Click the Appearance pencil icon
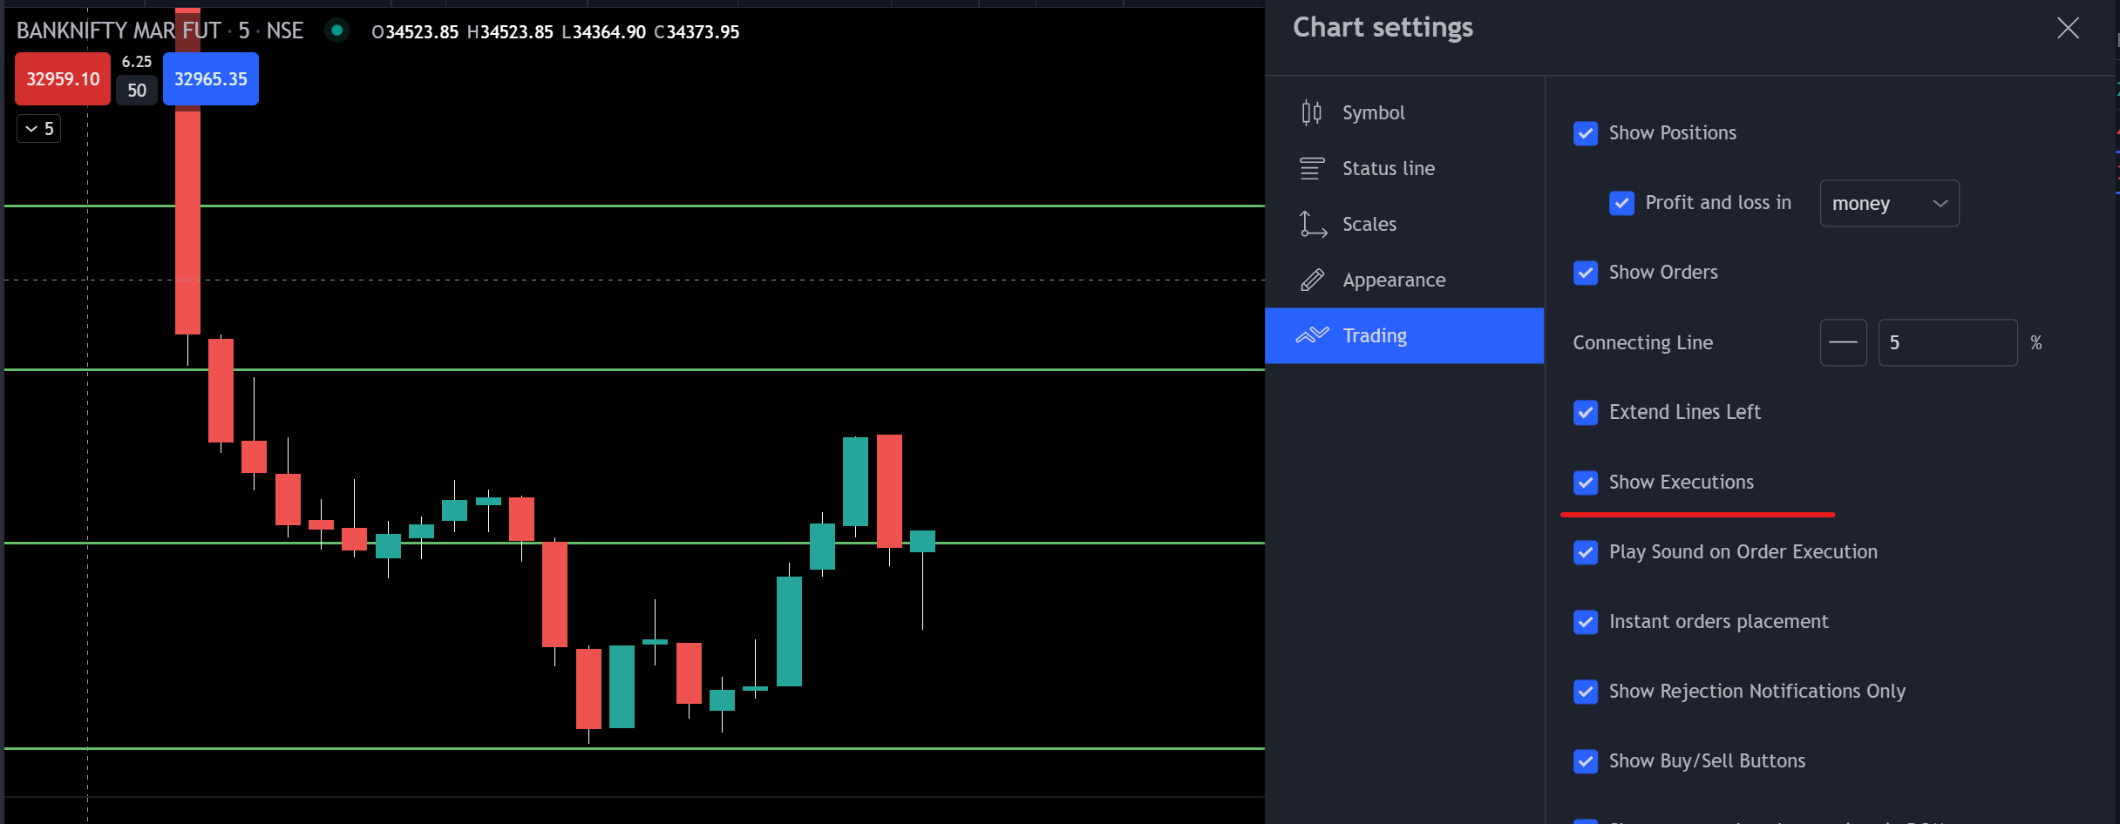The image size is (2120, 824). pyautogui.click(x=1312, y=280)
